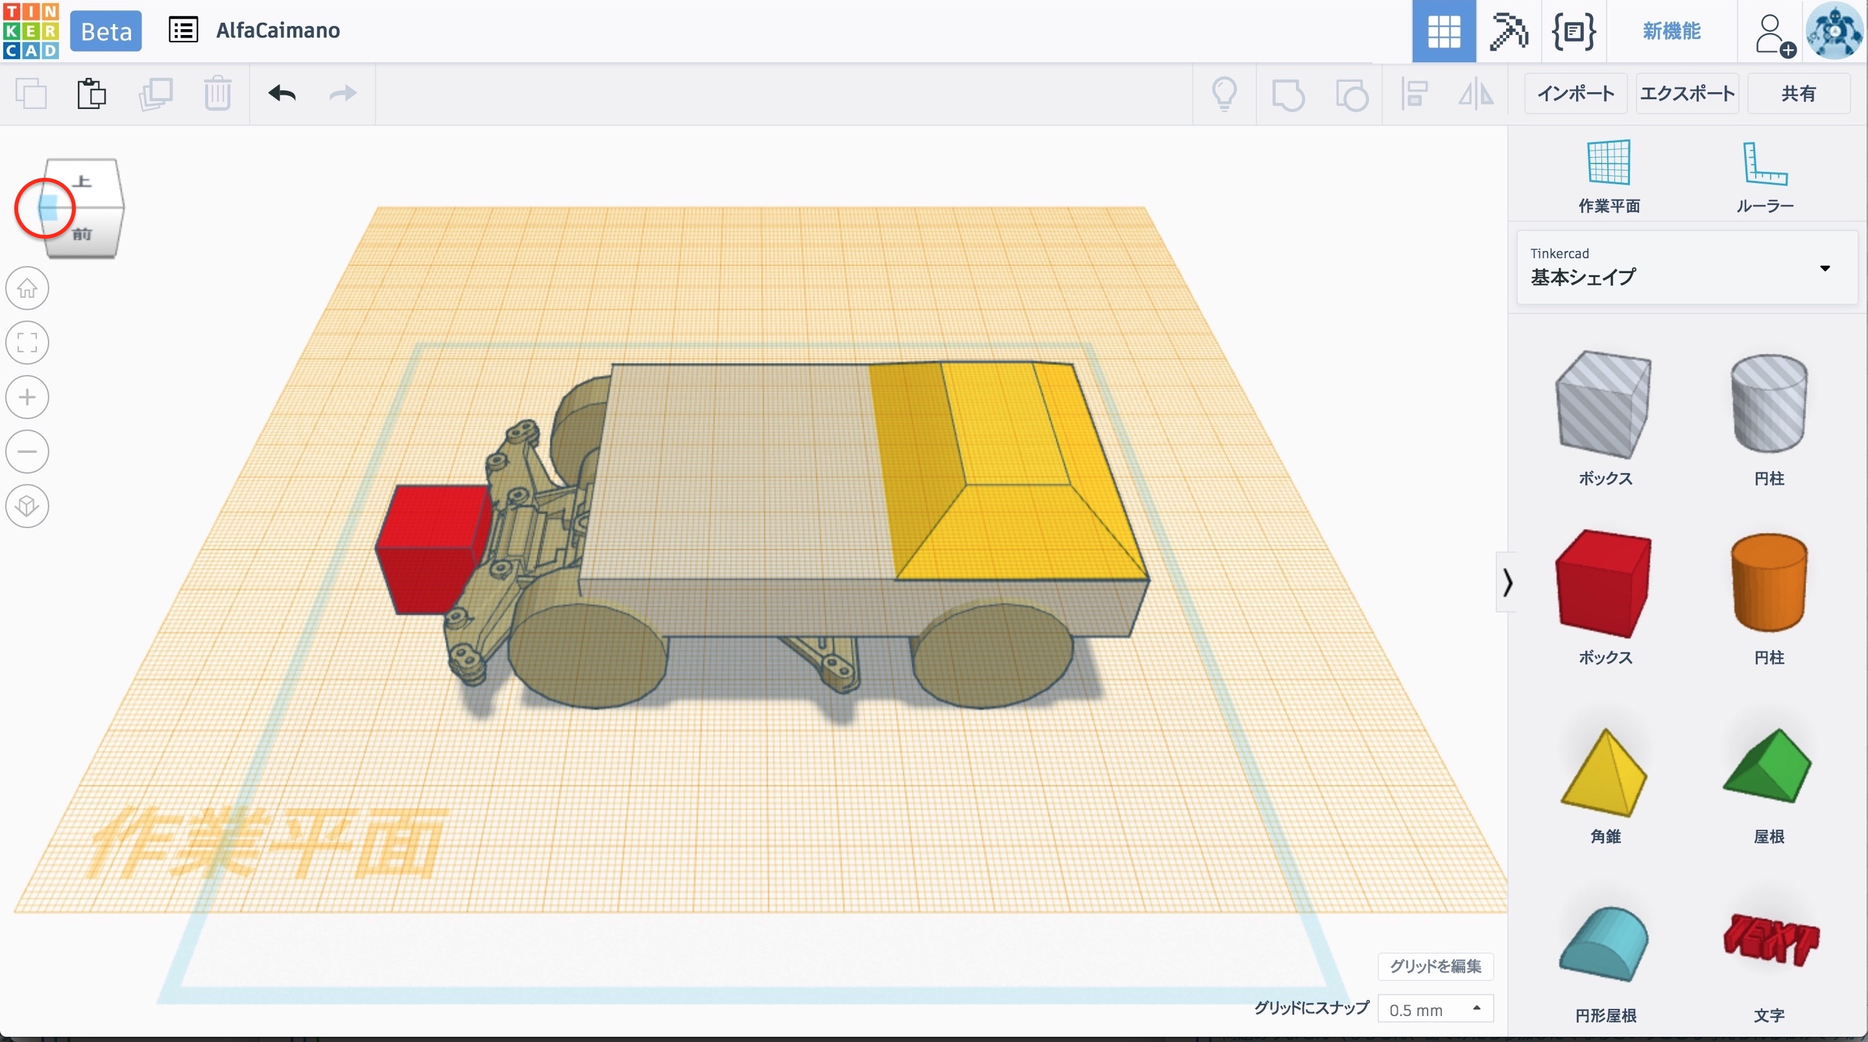Zoom in with the plus icon
This screenshot has width=1868, height=1042.
tap(27, 397)
